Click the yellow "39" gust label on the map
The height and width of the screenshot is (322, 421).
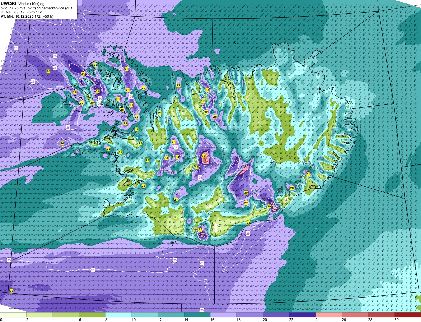pyautogui.click(x=269, y=206)
